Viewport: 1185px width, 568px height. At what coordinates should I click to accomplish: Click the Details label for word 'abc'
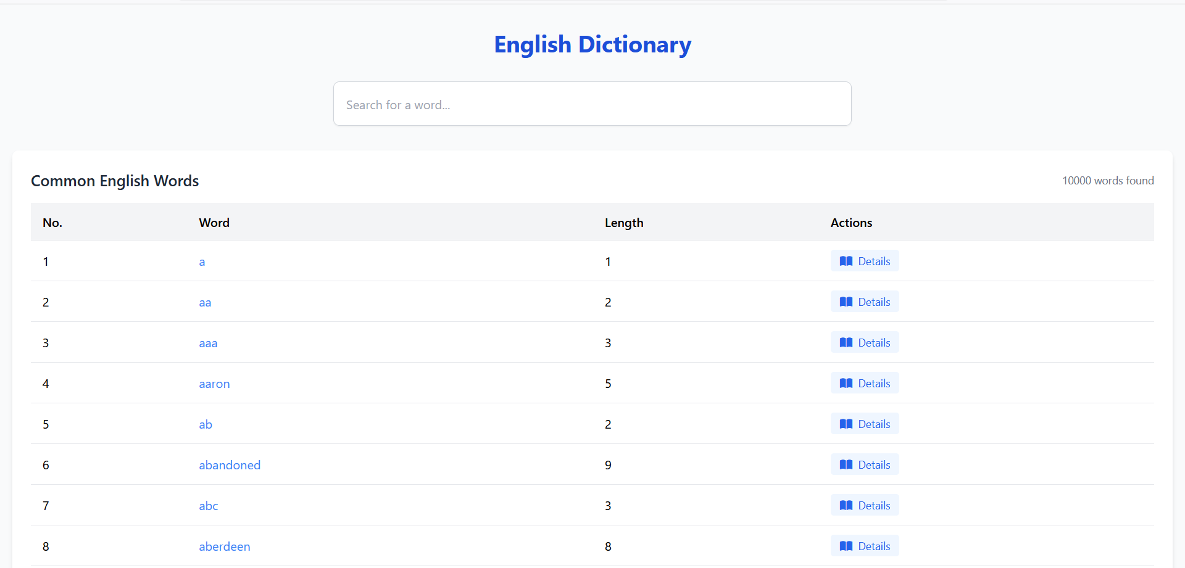(x=874, y=506)
